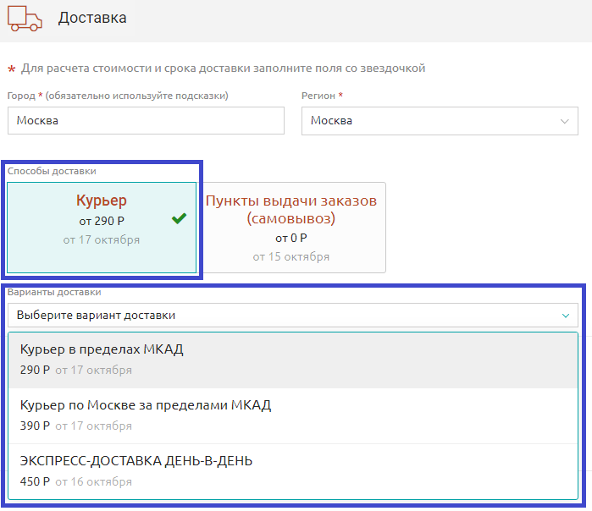The width and height of the screenshot is (592, 511).
Task: Click the Способы доставки label
Action: pos(52,171)
